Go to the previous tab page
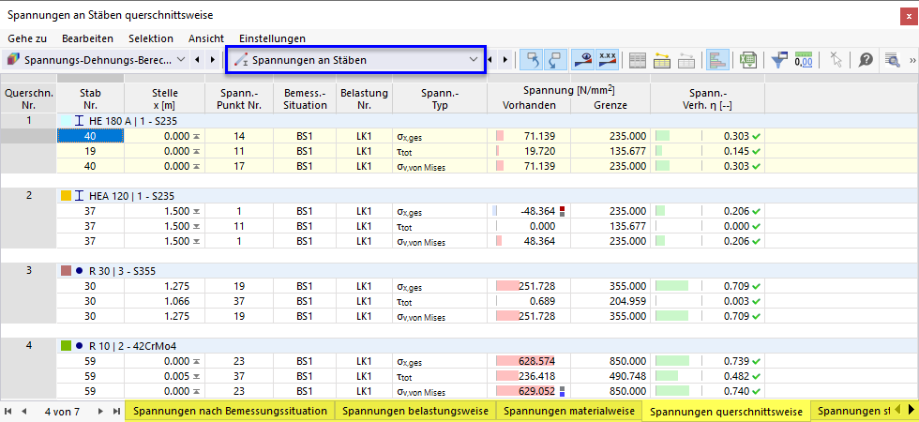 (25, 412)
